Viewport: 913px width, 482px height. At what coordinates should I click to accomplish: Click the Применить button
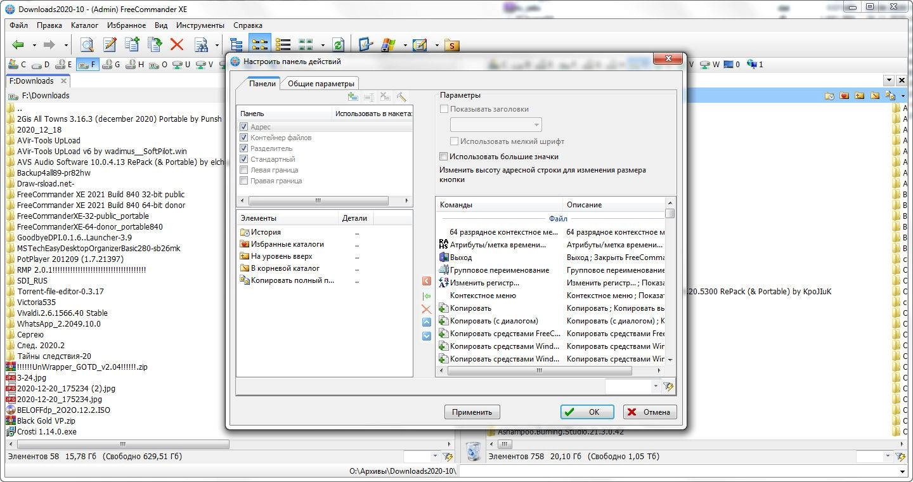click(x=472, y=412)
